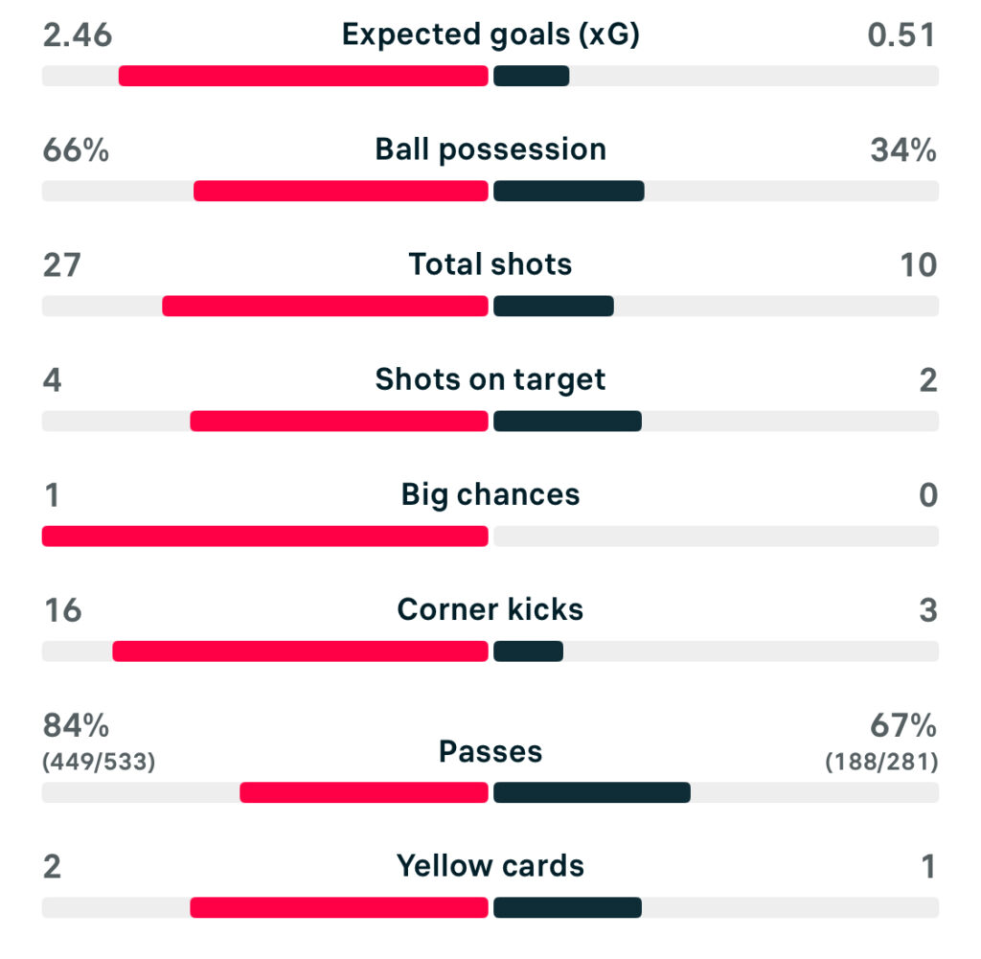Click the Expected goals (xG) label

point(490,35)
